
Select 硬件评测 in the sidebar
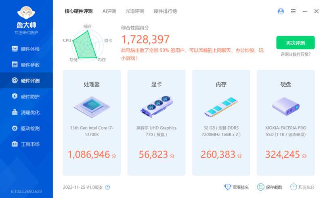tap(26, 81)
